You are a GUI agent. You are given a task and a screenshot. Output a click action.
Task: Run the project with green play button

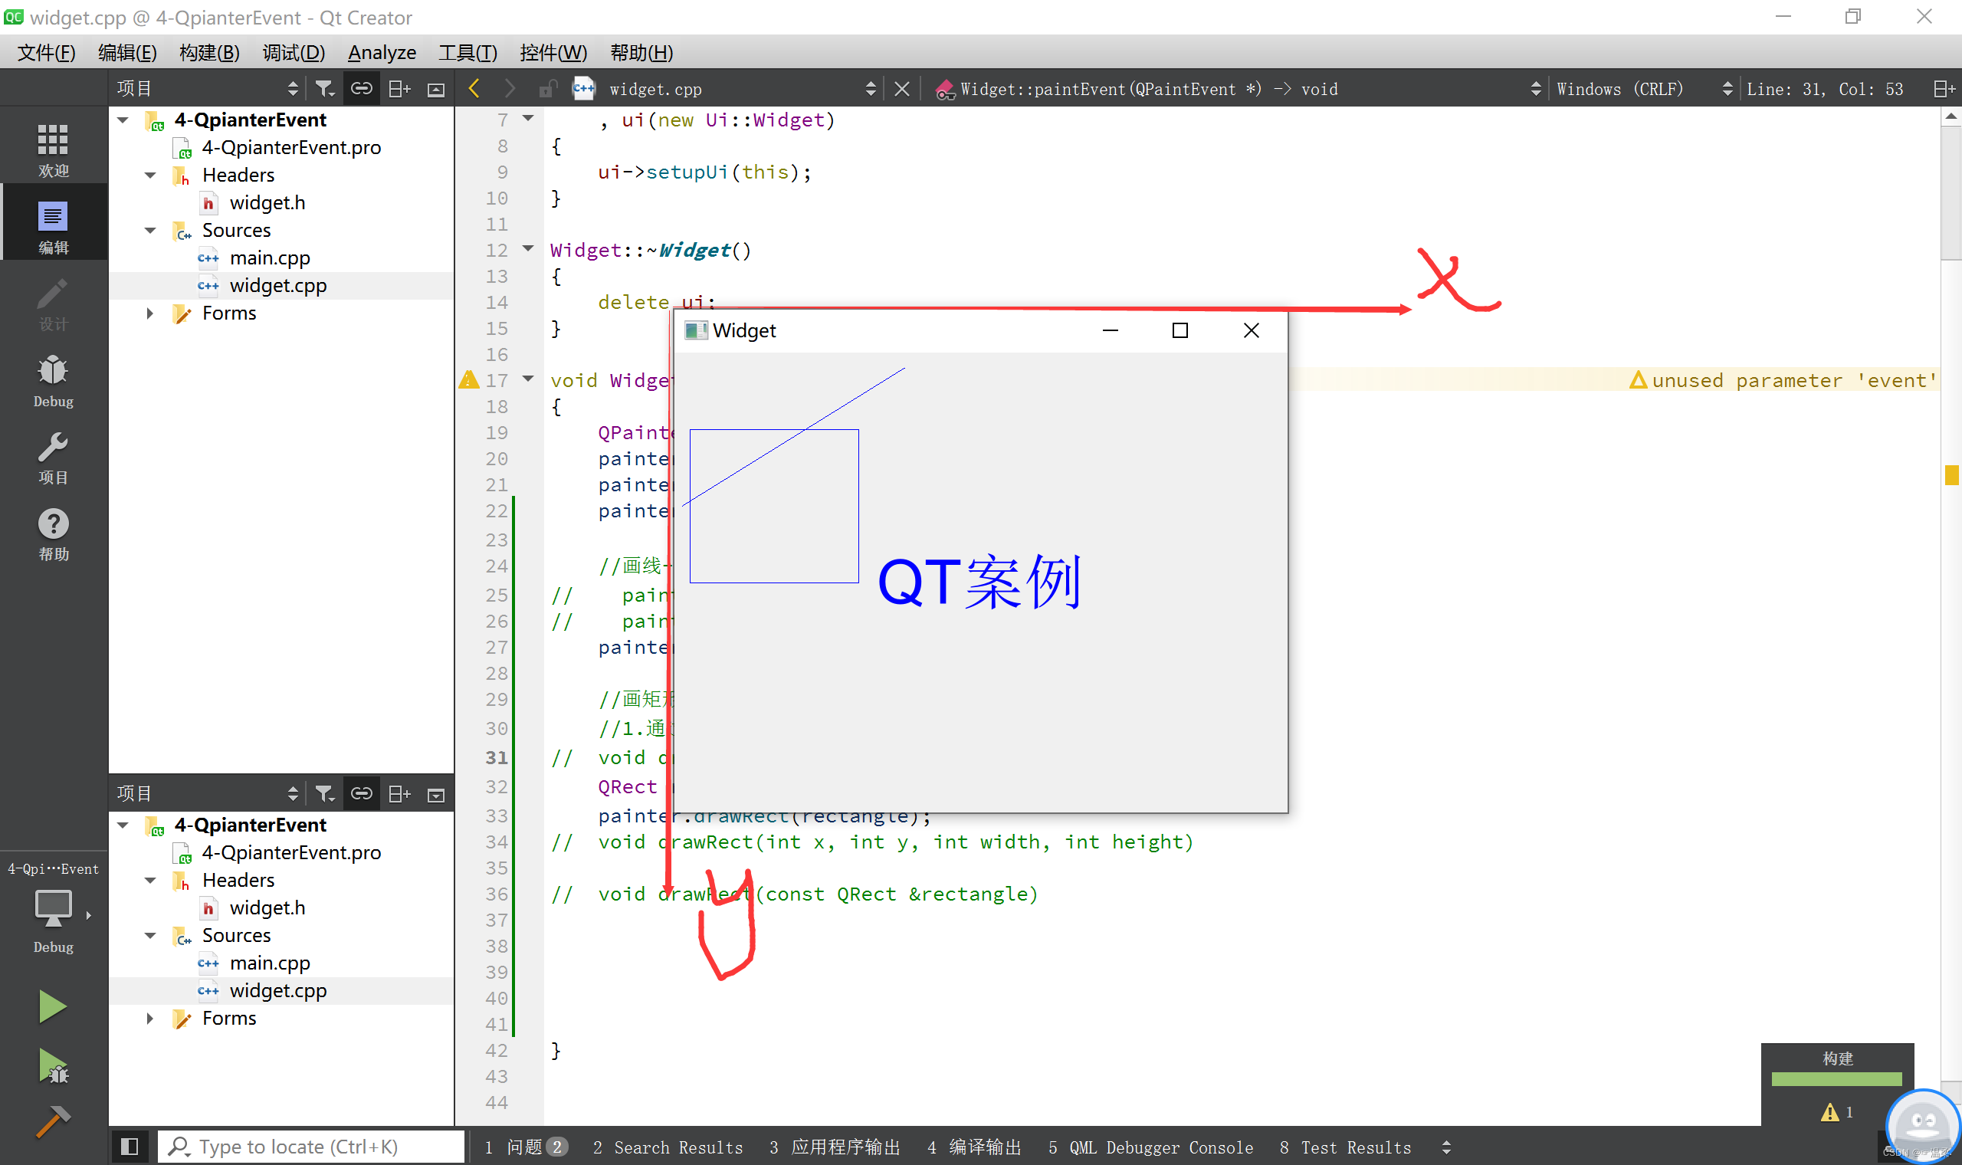[53, 1006]
